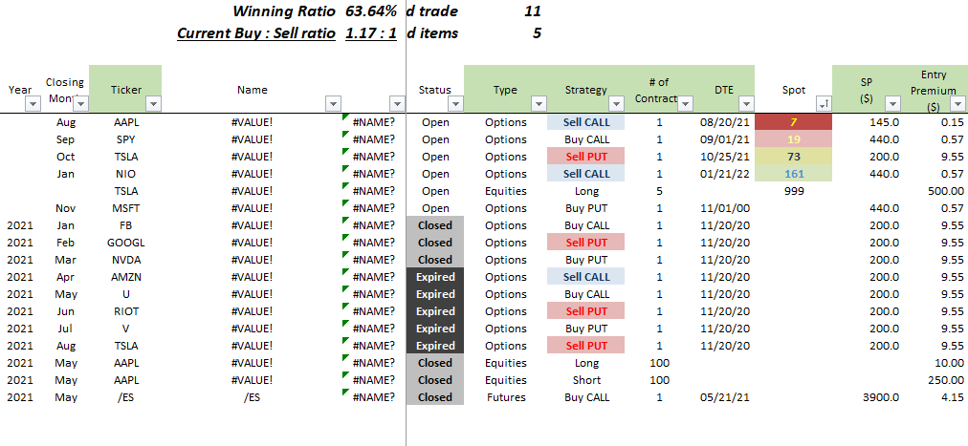Select the red Spot cell showing 7

tap(793, 122)
